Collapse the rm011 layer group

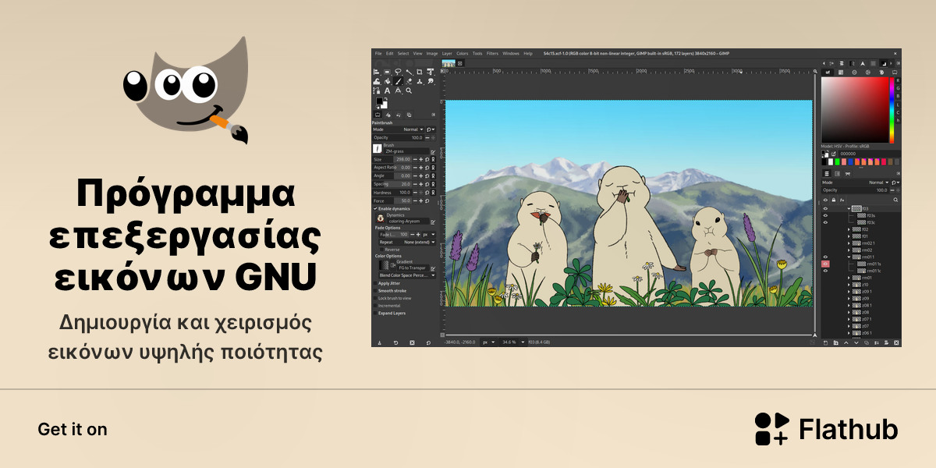point(849,257)
